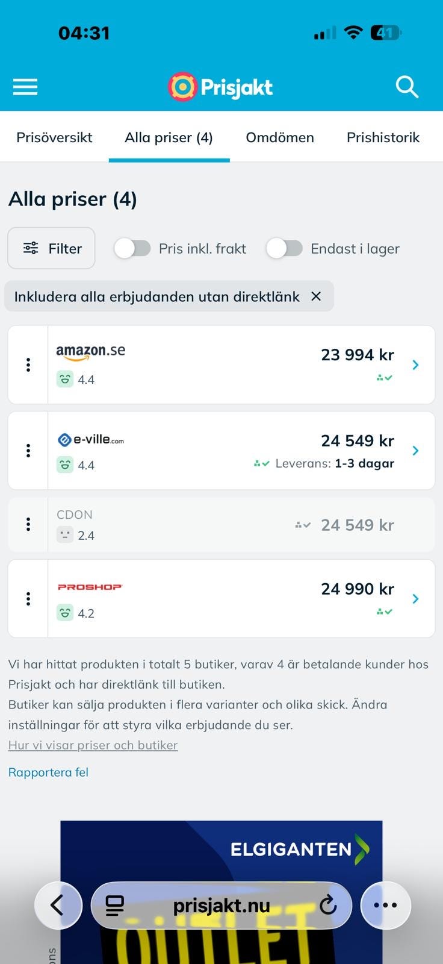Tap the search magnifier icon
This screenshot has width=443, height=964.
click(x=407, y=87)
